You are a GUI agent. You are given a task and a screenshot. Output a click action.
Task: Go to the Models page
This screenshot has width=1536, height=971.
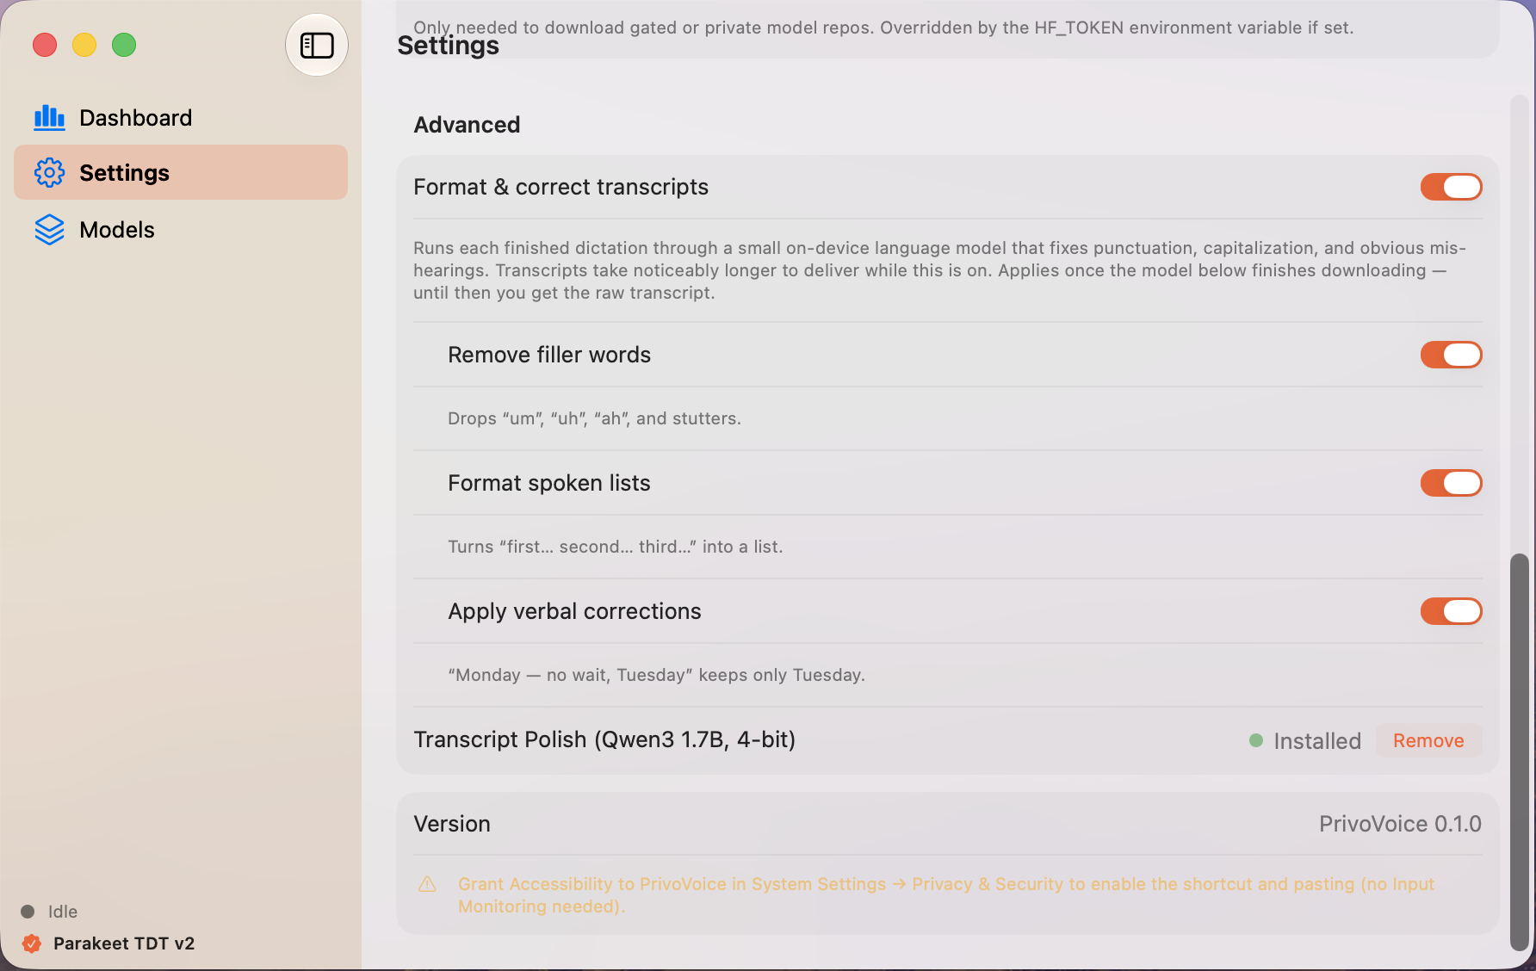click(x=181, y=230)
